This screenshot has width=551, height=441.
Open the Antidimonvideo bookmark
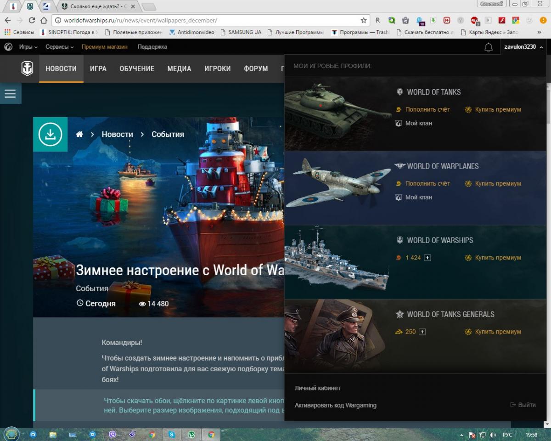pos(192,32)
